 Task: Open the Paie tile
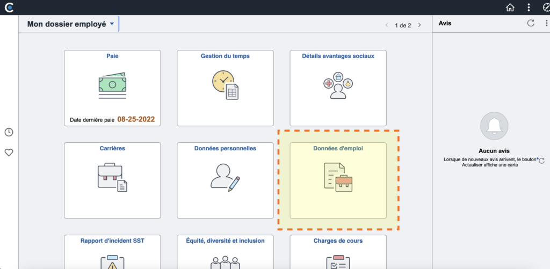click(x=112, y=88)
